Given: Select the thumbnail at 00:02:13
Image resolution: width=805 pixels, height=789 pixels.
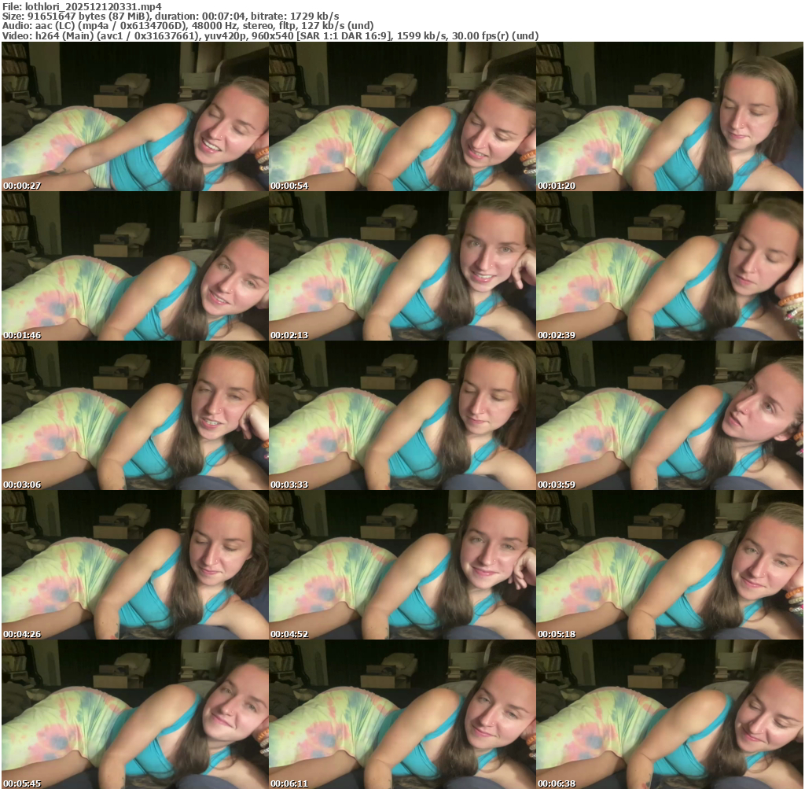Looking at the screenshot, I should point(402,266).
